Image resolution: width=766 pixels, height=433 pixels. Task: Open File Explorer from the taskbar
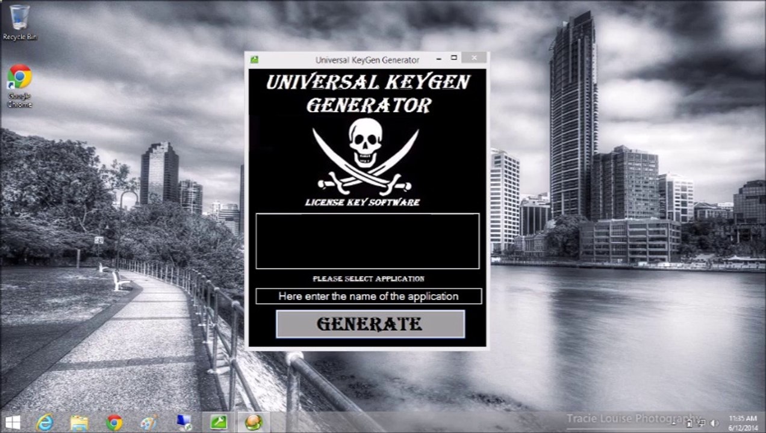(79, 423)
